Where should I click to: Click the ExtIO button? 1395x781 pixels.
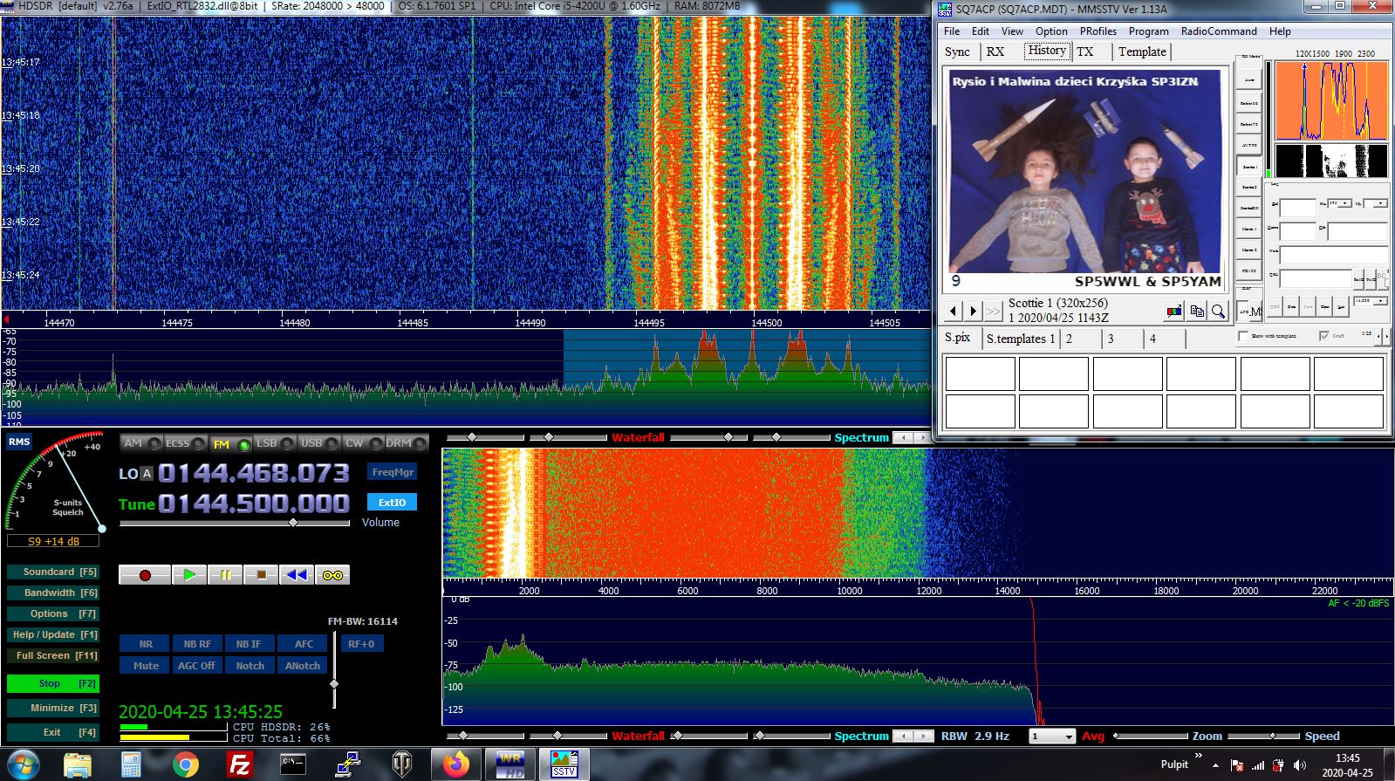coord(393,503)
